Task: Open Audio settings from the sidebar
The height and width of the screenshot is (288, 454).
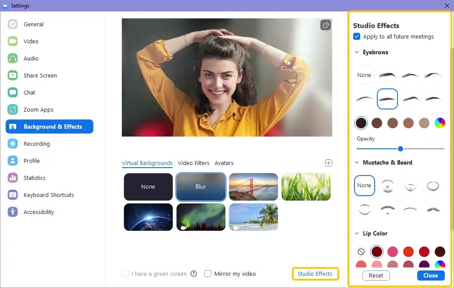Action: [30, 58]
